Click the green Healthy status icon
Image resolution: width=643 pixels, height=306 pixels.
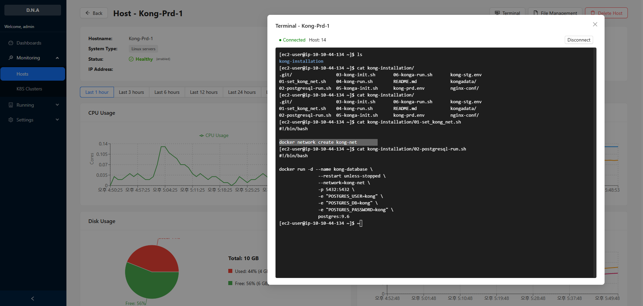[x=131, y=59]
